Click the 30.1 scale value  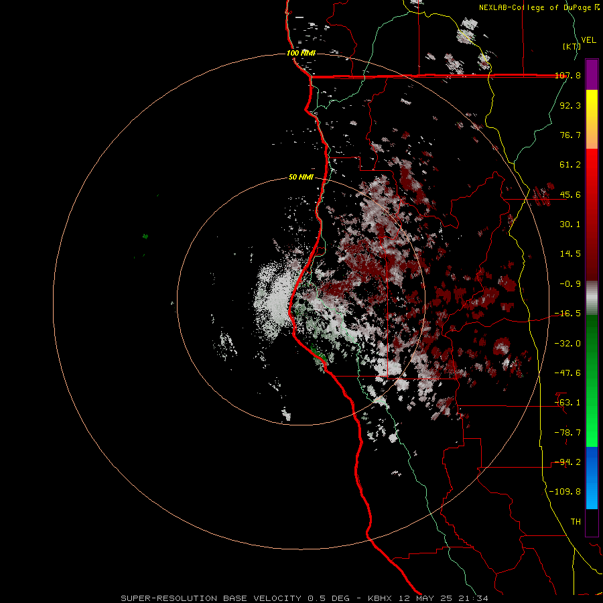pyautogui.click(x=570, y=224)
